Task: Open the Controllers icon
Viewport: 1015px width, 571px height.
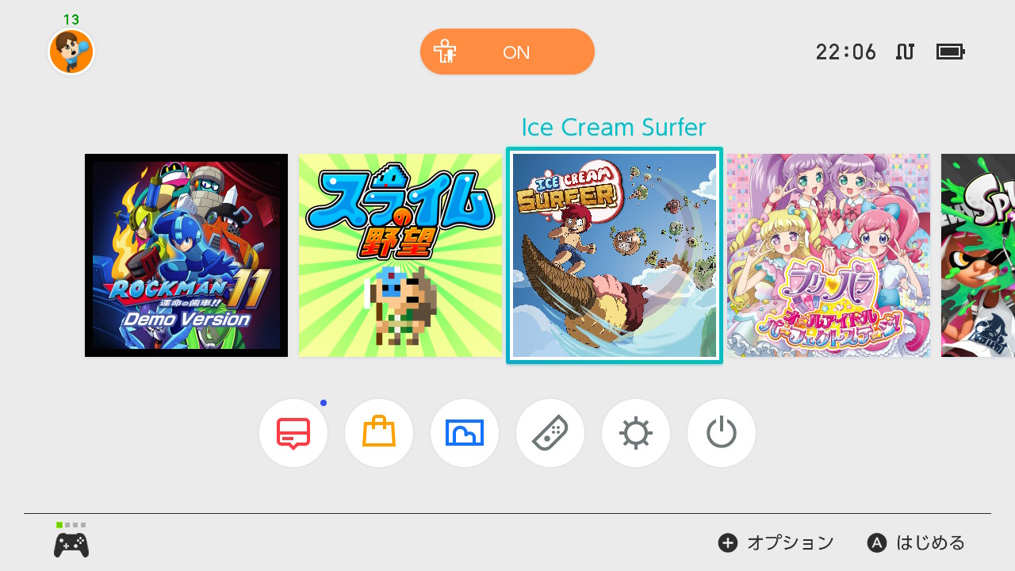Action: (x=550, y=433)
